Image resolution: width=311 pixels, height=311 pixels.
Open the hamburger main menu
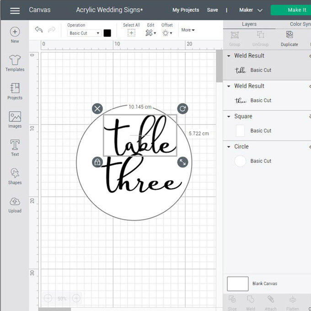click(x=15, y=10)
